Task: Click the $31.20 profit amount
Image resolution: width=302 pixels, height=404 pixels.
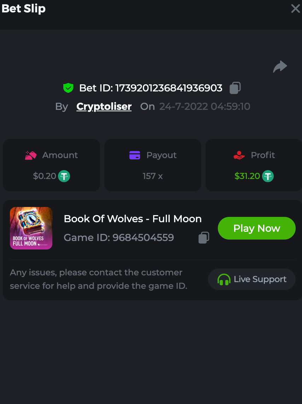Action: [247, 176]
